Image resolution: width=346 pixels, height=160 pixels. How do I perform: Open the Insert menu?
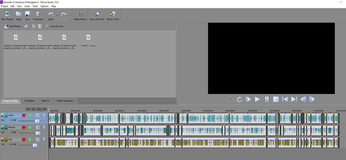click(27, 6)
